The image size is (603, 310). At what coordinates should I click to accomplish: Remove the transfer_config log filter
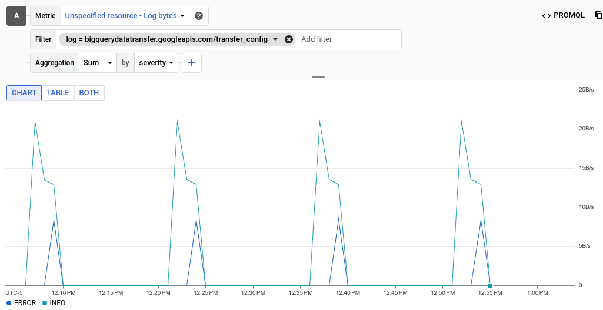point(288,39)
